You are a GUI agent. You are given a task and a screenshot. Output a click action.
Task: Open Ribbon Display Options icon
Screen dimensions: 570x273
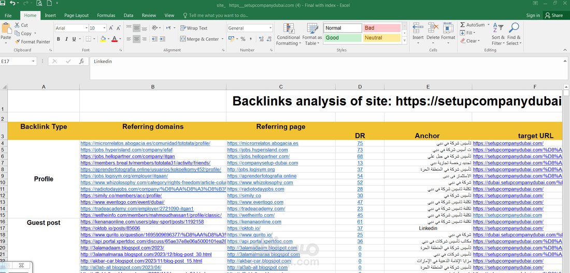tap(535, 3)
